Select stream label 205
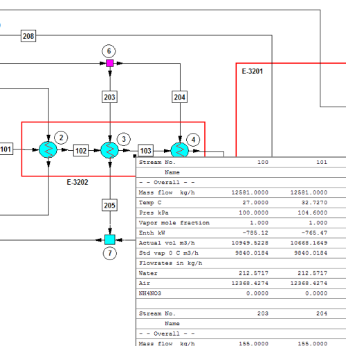 pos(109,205)
